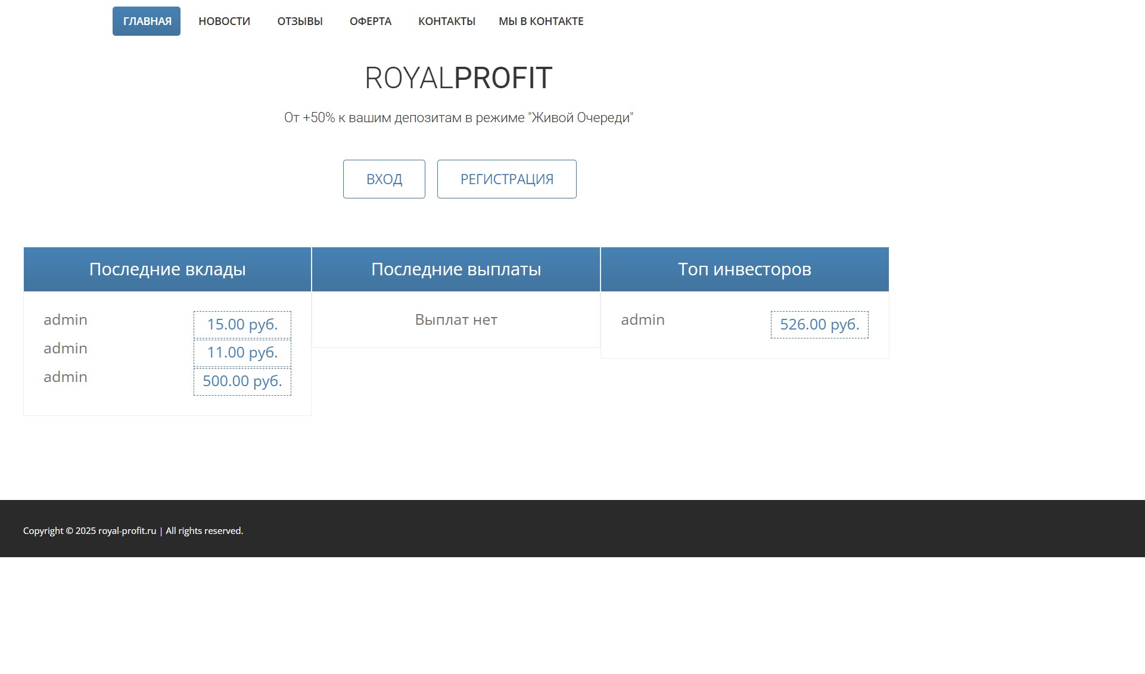
Task: Click the Топ инвесторов header
Action: point(744,269)
